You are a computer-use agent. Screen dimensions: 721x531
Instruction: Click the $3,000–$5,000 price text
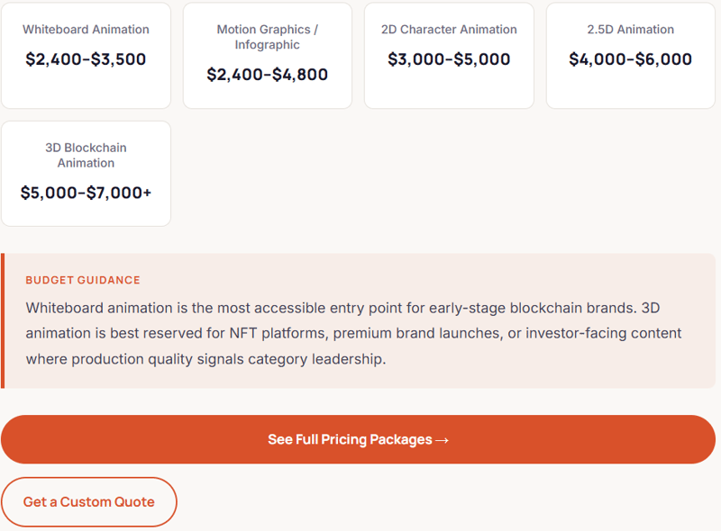point(449,60)
